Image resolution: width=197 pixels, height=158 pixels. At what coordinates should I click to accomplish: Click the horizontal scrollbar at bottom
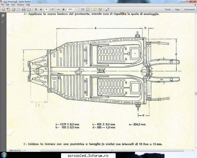[112, 150]
